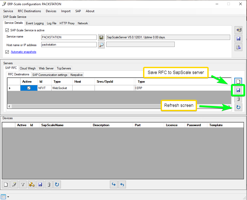This screenshot has width=247, height=200.
Task: Click left arrow of RFC grid horizontal scrollbar
Action: (x=9, y=106)
